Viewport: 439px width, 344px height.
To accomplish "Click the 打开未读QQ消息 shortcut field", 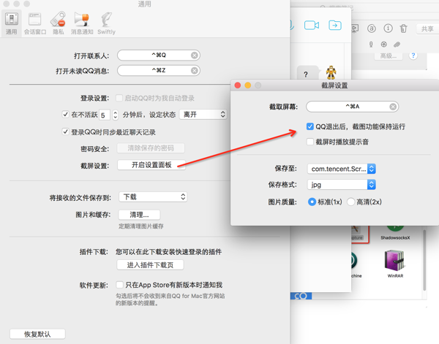I will tap(159, 70).
